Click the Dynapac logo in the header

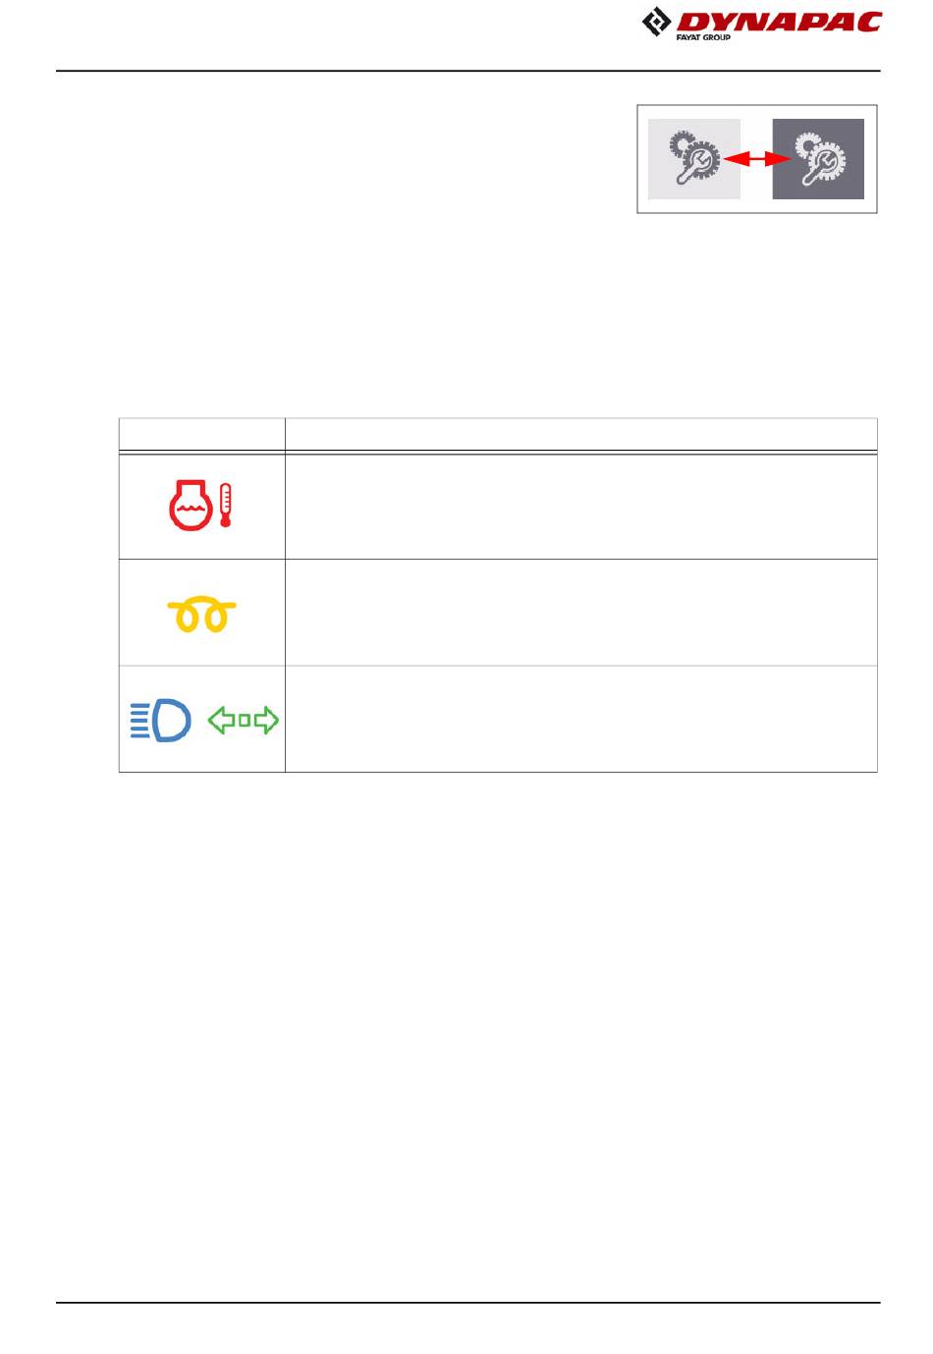(x=761, y=24)
